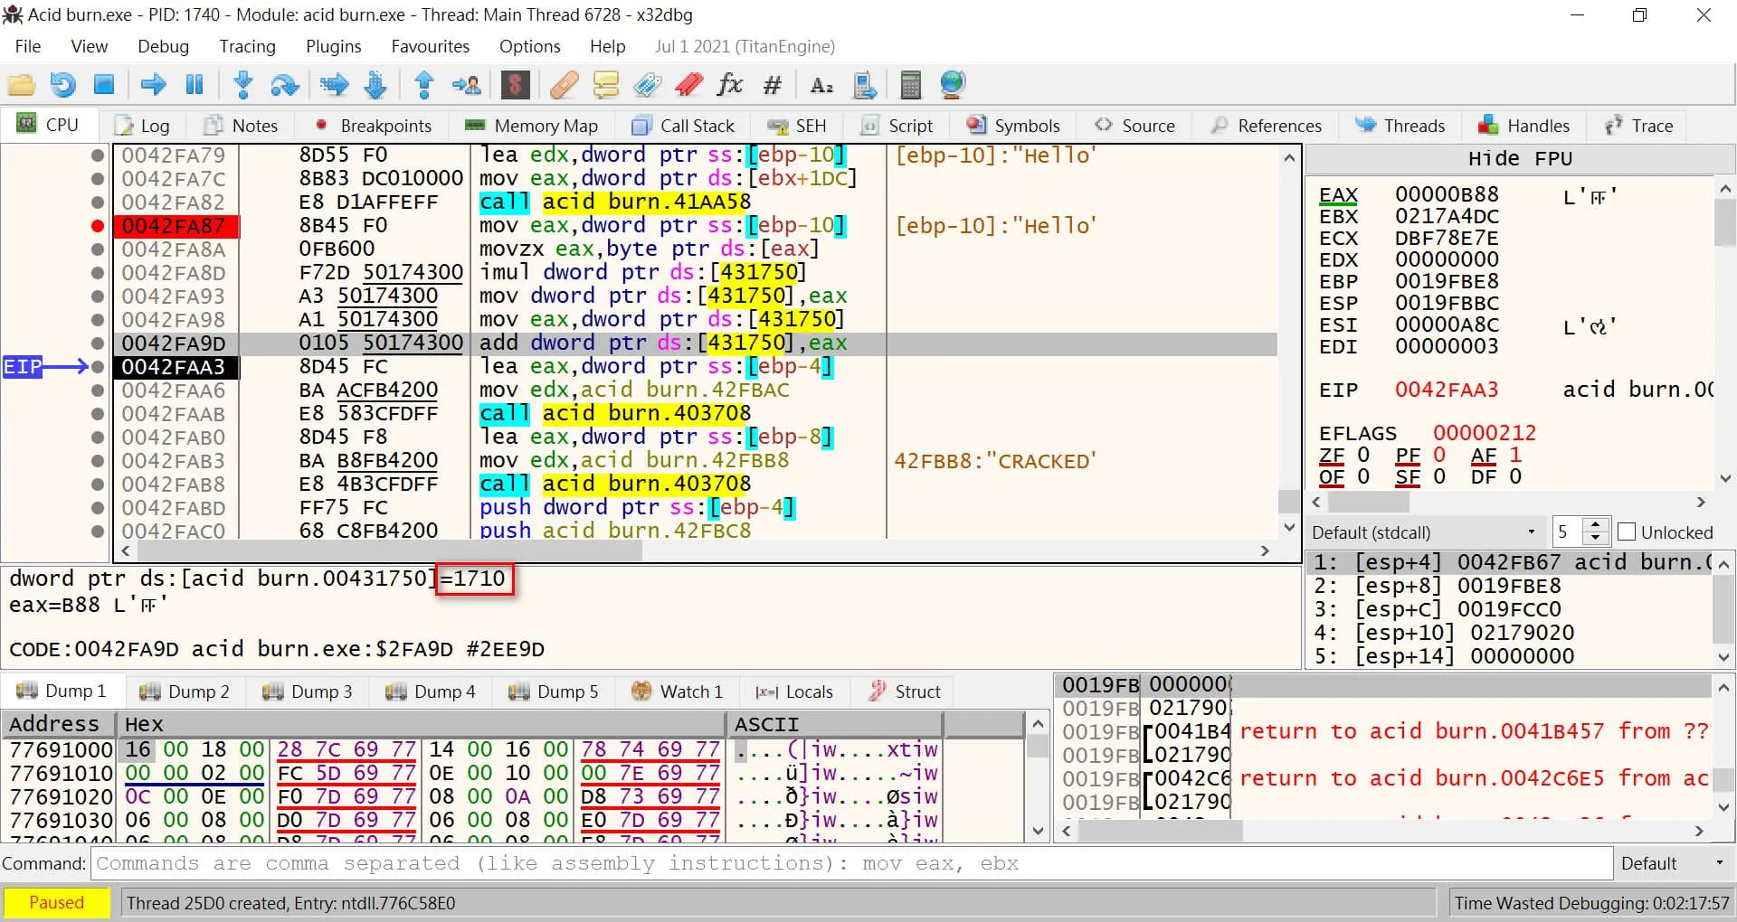The width and height of the screenshot is (1737, 922).
Task: Expand the Default command type dropdown
Action: click(1673, 863)
